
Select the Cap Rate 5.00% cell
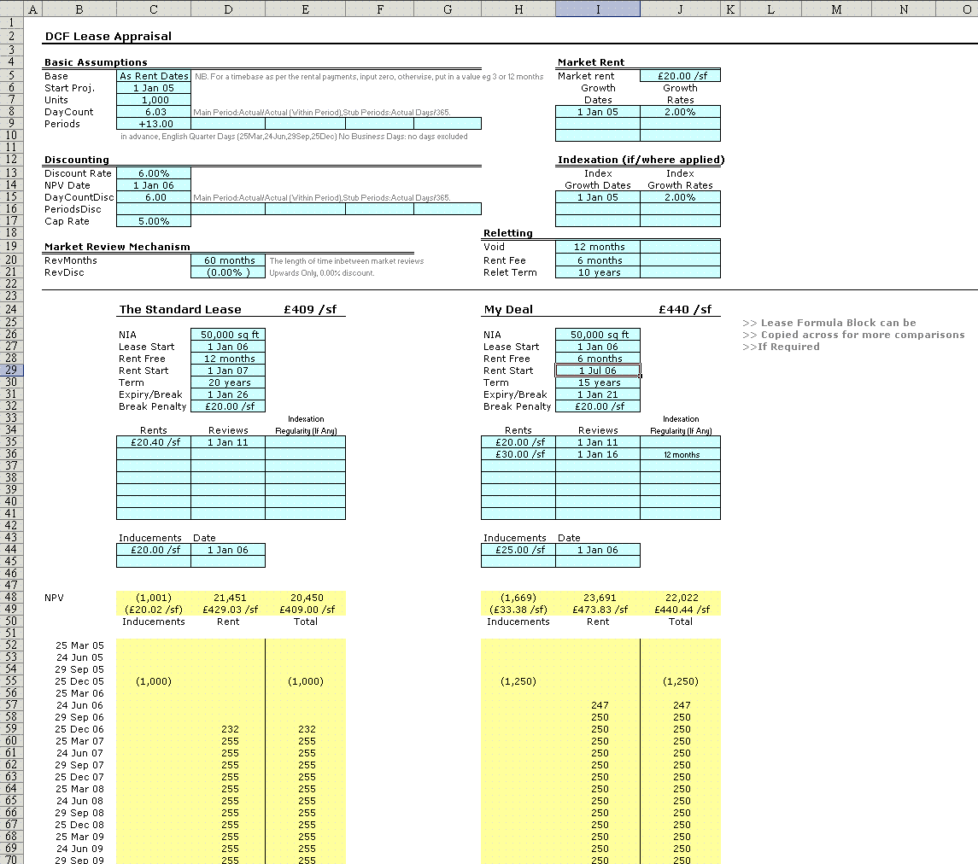tap(154, 221)
